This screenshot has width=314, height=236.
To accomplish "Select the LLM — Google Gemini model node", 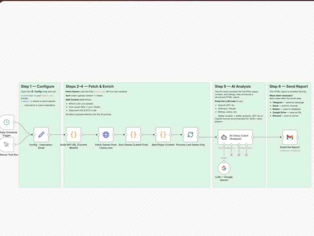I will pyautogui.click(x=224, y=168).
